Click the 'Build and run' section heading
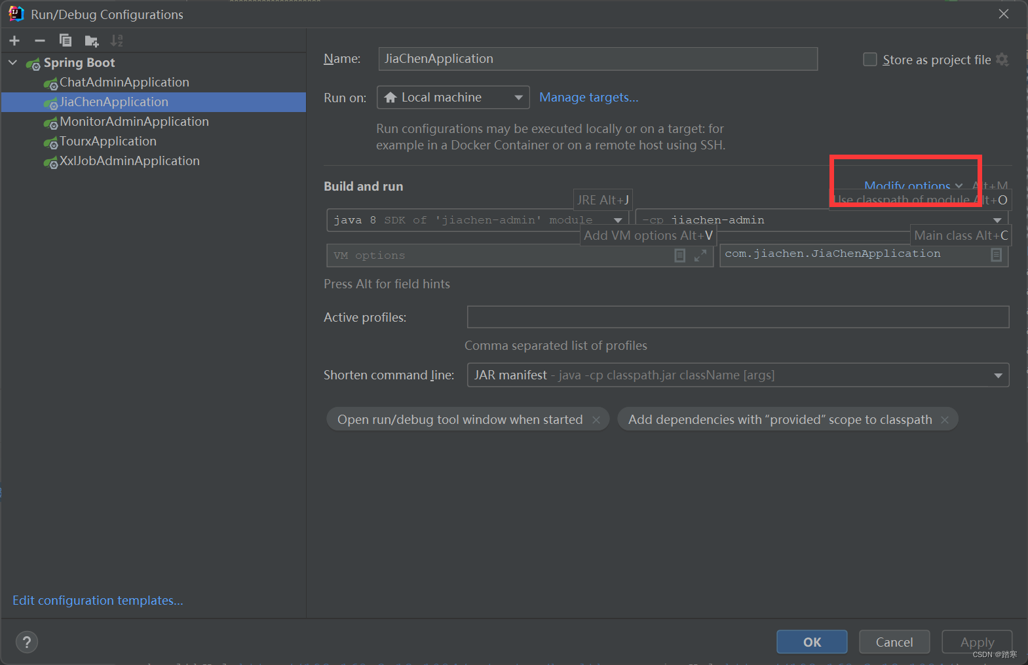Viewport: 1028px width, 665px height. pyautogui.click(x=364, y=187)
